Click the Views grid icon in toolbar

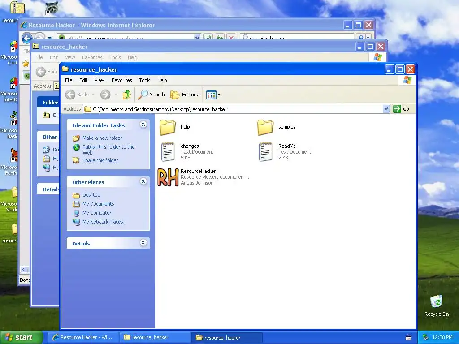tap(211, 95)
